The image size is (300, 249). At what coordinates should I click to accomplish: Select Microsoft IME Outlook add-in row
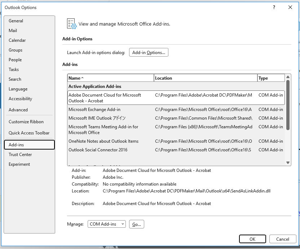pyautogui.click(x=176, y=118)
